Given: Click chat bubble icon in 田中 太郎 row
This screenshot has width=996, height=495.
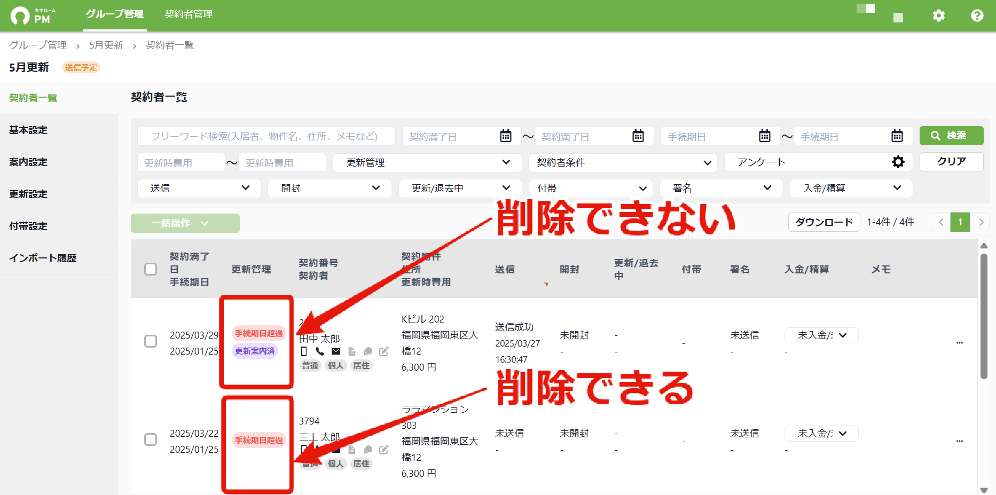Looking at the screenshot, I should pyautogui.click(x=367, y=351).
